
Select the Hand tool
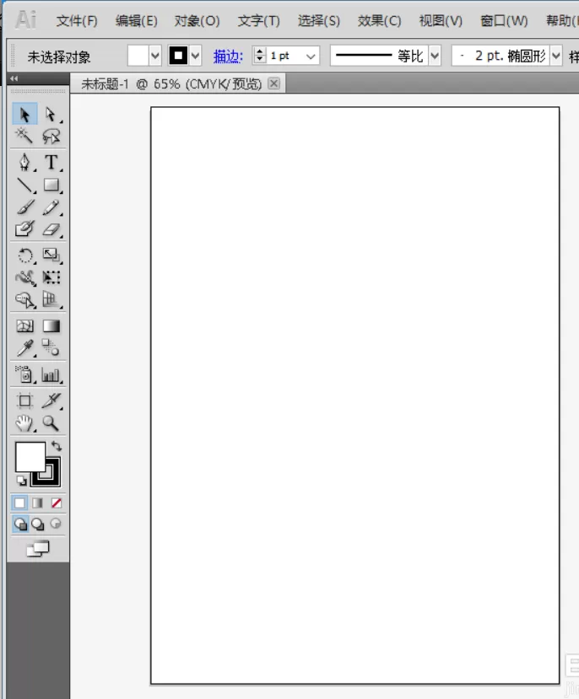(24, 423)
